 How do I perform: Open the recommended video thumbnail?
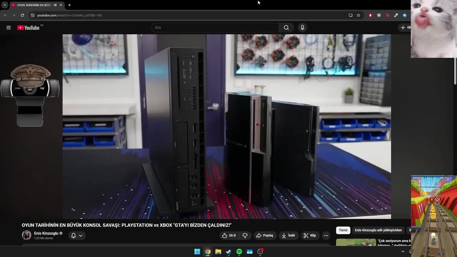(356, 242)
